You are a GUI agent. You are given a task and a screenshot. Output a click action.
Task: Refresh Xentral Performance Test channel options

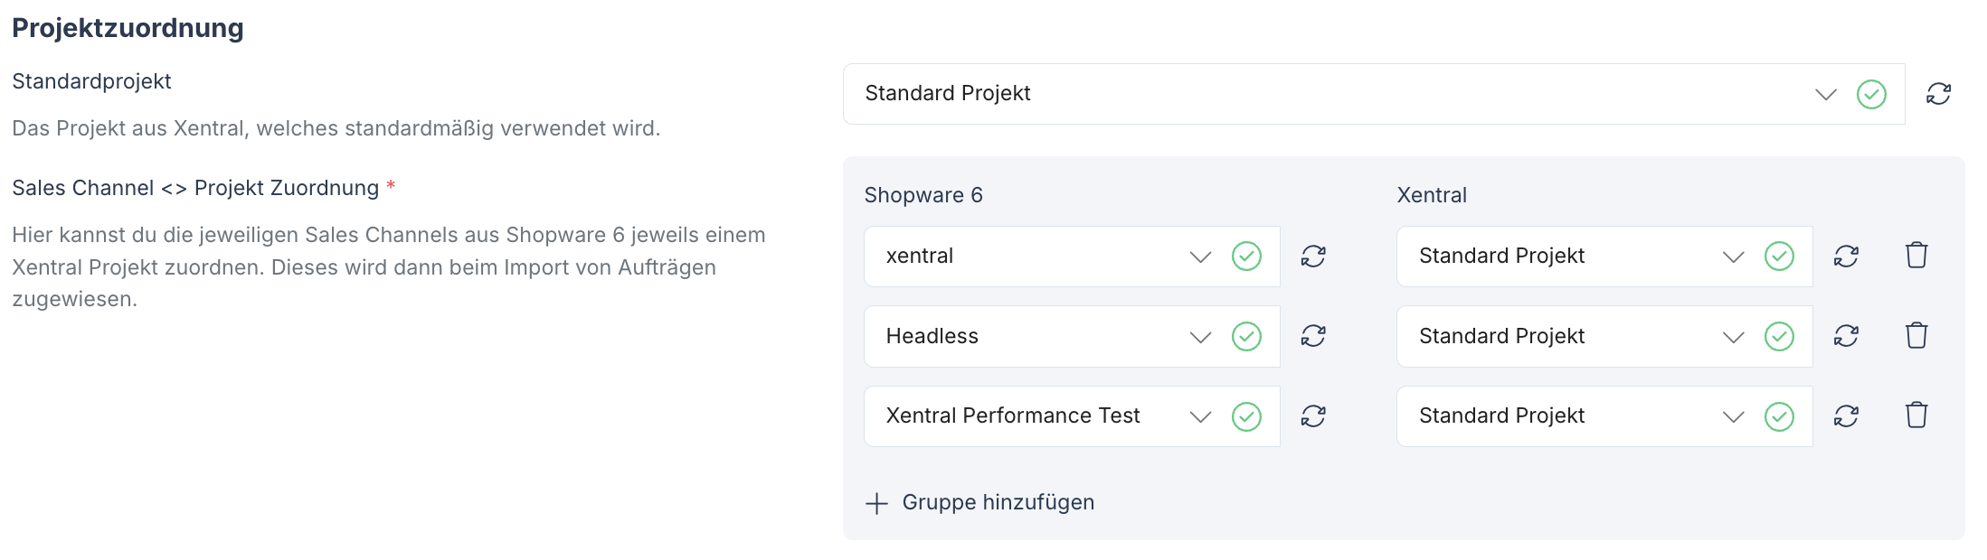1313,416
